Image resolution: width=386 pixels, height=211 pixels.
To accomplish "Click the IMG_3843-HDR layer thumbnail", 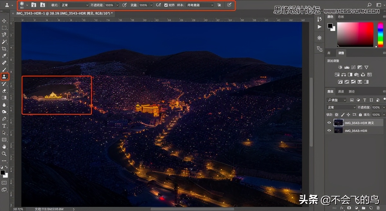I will click(338, 131).
